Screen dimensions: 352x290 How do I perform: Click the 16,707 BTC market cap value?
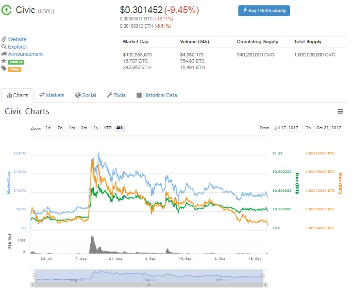click(x=135, y=61)
